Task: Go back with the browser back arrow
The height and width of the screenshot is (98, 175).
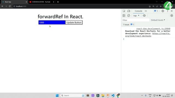Action: click(x=2, y=6)
